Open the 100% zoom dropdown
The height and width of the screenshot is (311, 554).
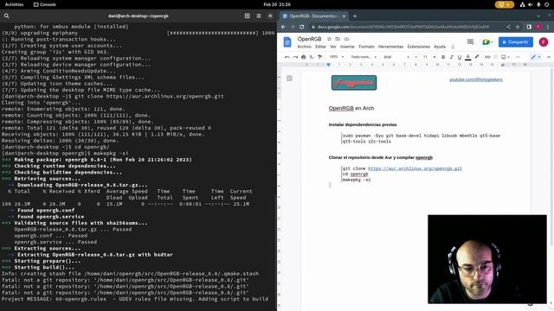337,57
